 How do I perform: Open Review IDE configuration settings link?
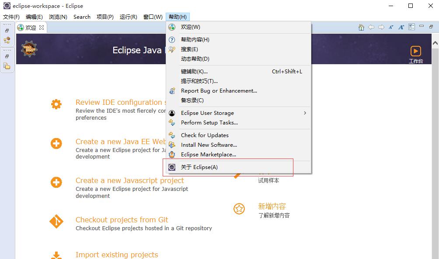[x=121, y=102]
